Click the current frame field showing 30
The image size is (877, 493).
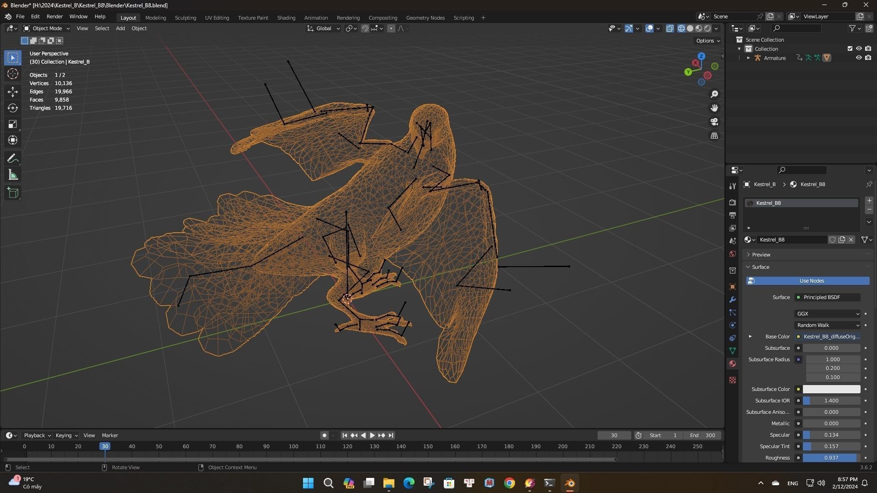point(614,435)
